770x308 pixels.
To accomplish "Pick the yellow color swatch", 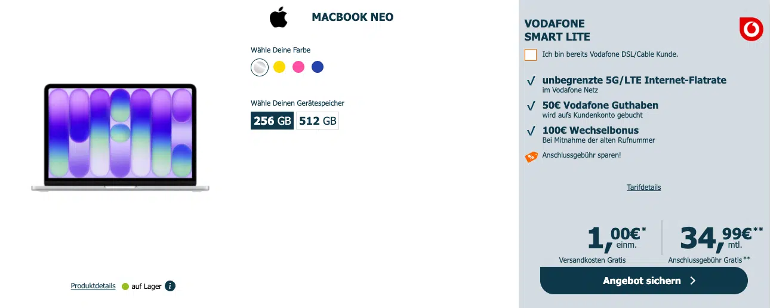I will (x=279, y=67).
